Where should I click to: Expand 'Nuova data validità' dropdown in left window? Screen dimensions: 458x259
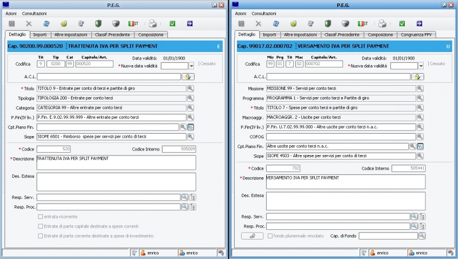(191, 66)
